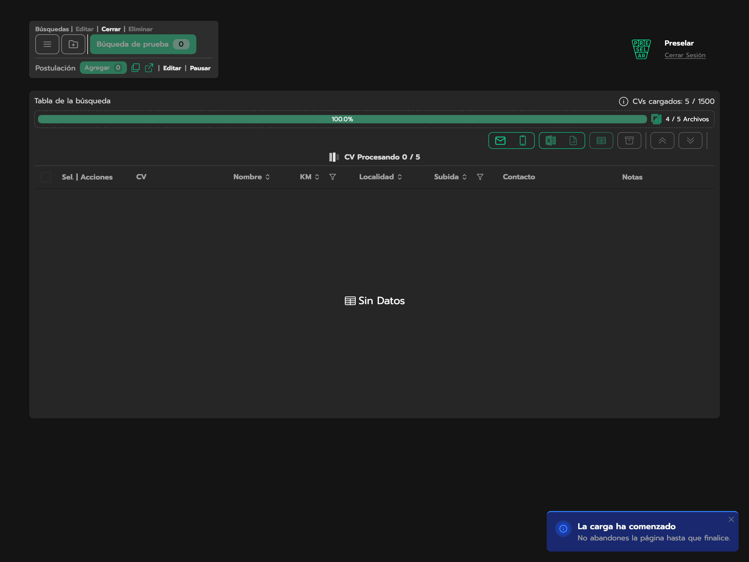The image size is (749, 562).
Task: Click the double chevron down button
Action: pyautogui.click(x=690, y=140)
